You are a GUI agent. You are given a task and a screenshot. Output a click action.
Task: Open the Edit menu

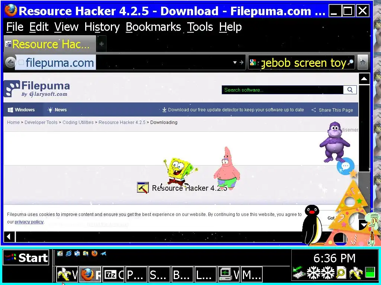click(39, 27)
